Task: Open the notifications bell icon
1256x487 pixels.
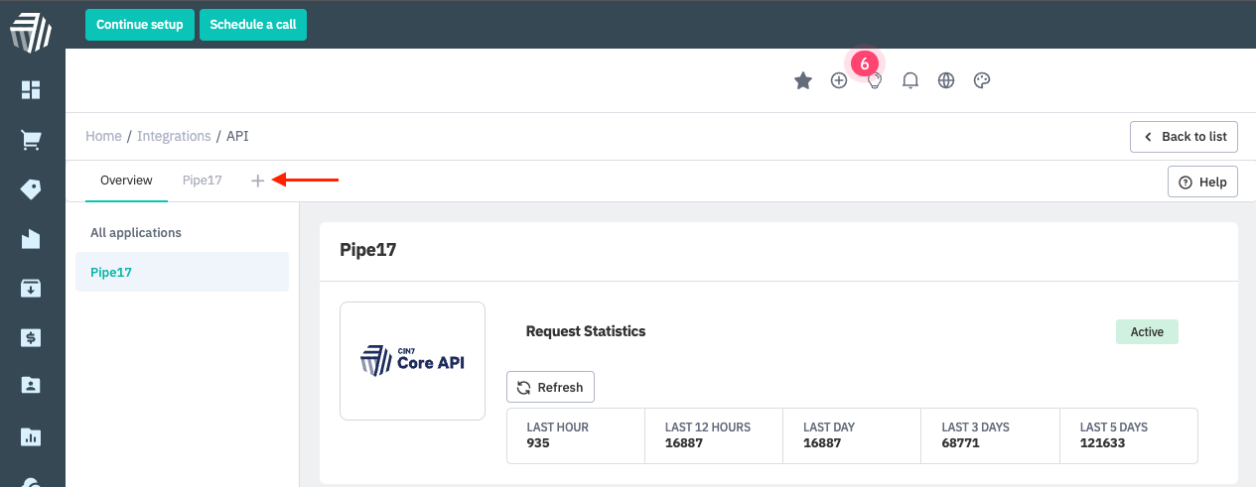Action: click(910, 81)
